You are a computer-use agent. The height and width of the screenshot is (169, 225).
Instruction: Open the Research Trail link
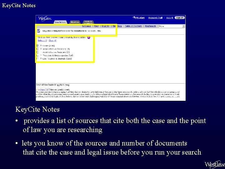[x=155, y=18]
